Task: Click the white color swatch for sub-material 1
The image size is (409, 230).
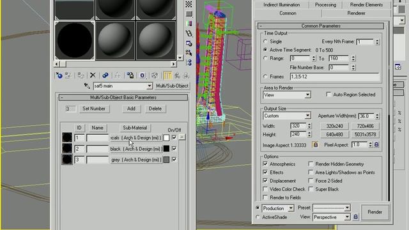Action: 166,138
